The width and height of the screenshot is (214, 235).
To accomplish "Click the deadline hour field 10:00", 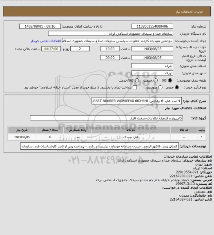I will (110, 49).
